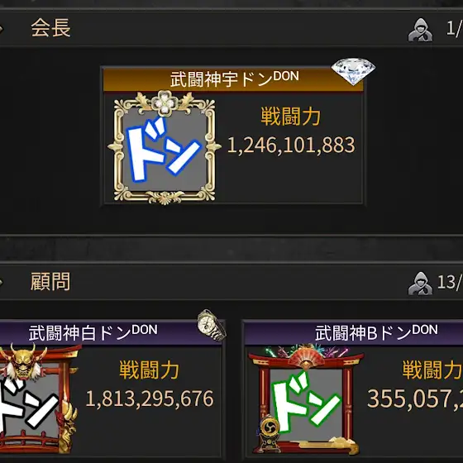Click the wristwatch badge on 武闘神白ドン card

(x=212, y=325)
